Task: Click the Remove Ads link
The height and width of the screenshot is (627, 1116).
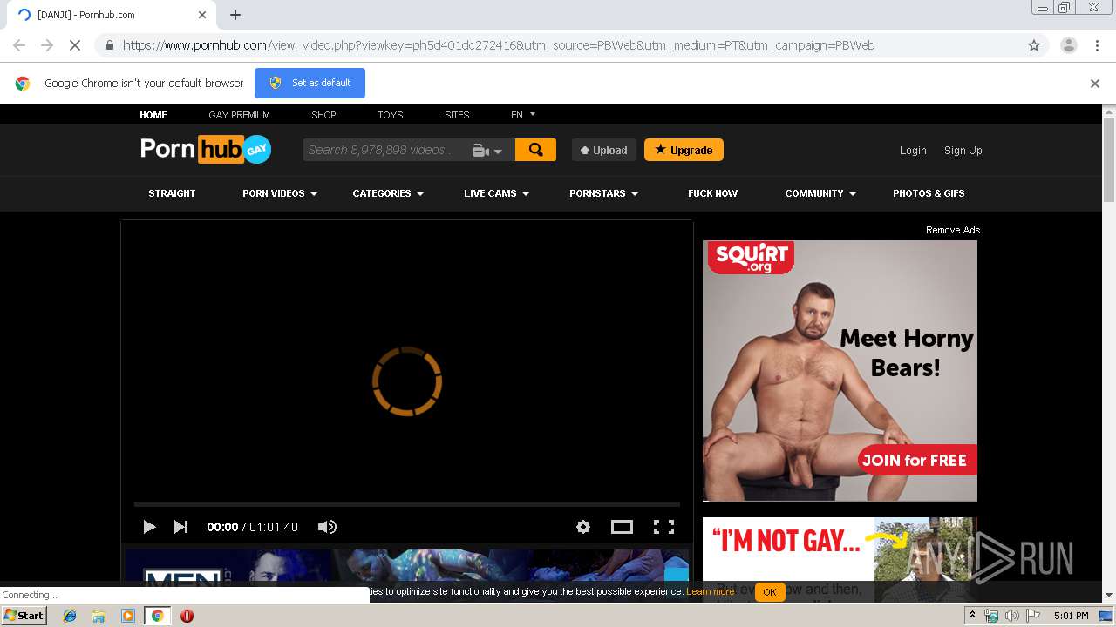Action: coord(953,230)
